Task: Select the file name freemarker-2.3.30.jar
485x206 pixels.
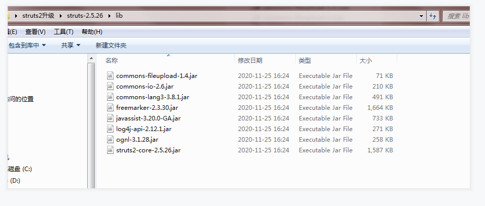Action: 147,108
